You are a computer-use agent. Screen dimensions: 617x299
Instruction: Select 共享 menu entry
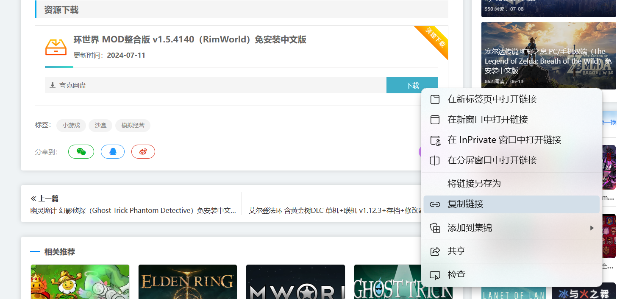(511, 251)
